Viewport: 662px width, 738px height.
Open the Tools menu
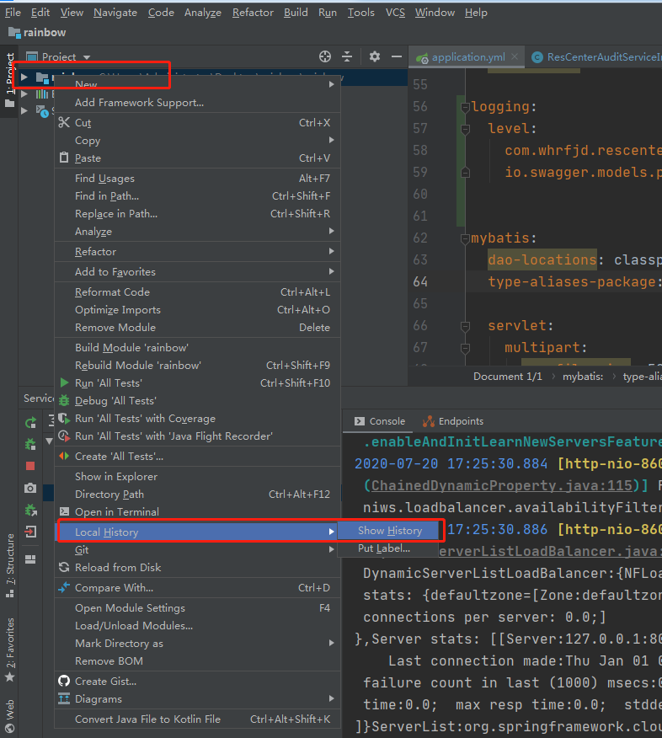pyautogui.click(x=360, y=13)
